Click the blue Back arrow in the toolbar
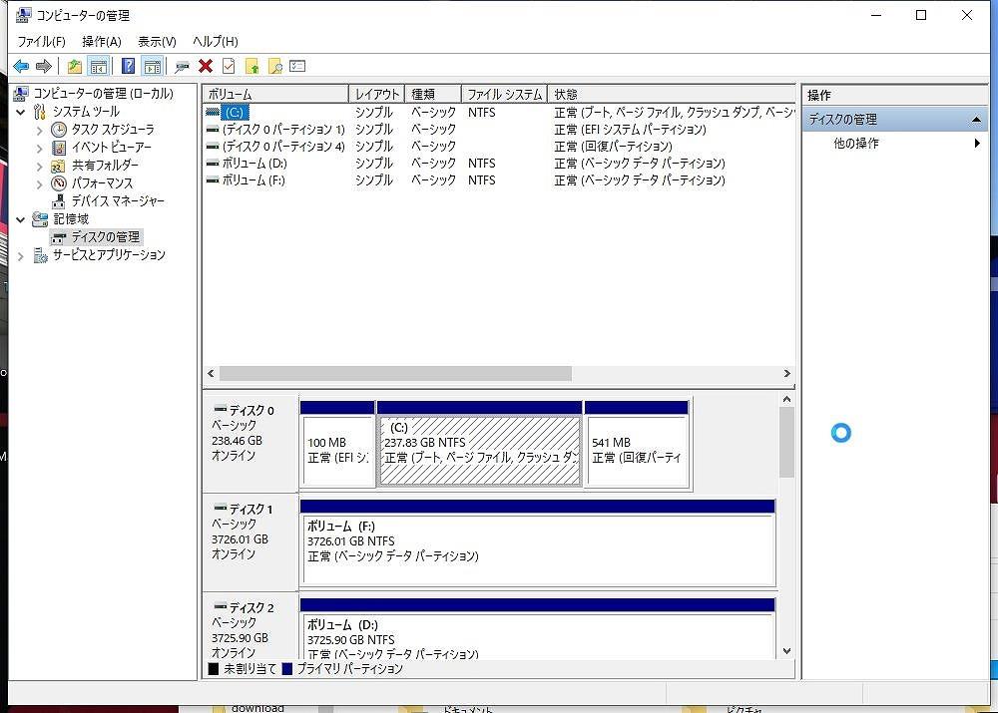998x713 pixels. (21, 66)
